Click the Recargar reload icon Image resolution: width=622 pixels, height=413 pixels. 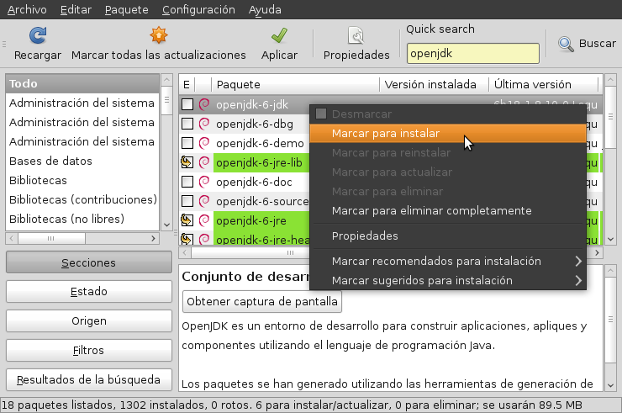(38, 35)
